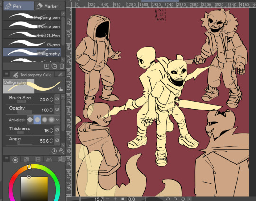The image size is (256, 201).
Task: Click the Opacity slider bar
Action: [25, 112]
